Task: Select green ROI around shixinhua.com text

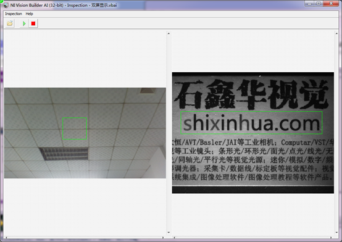Action: coord(251,123)
